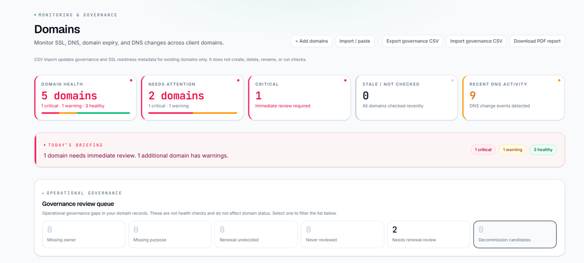Click the Domains page heading
The height and width of the screenshot is (263, 584).
(57, 29)
